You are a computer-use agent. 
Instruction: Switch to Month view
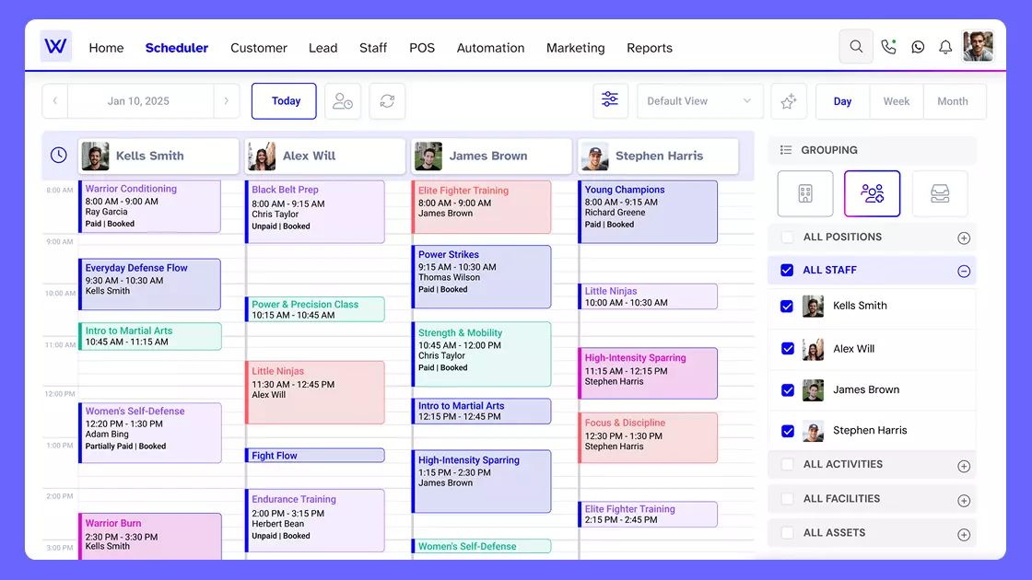coord(953,101)
